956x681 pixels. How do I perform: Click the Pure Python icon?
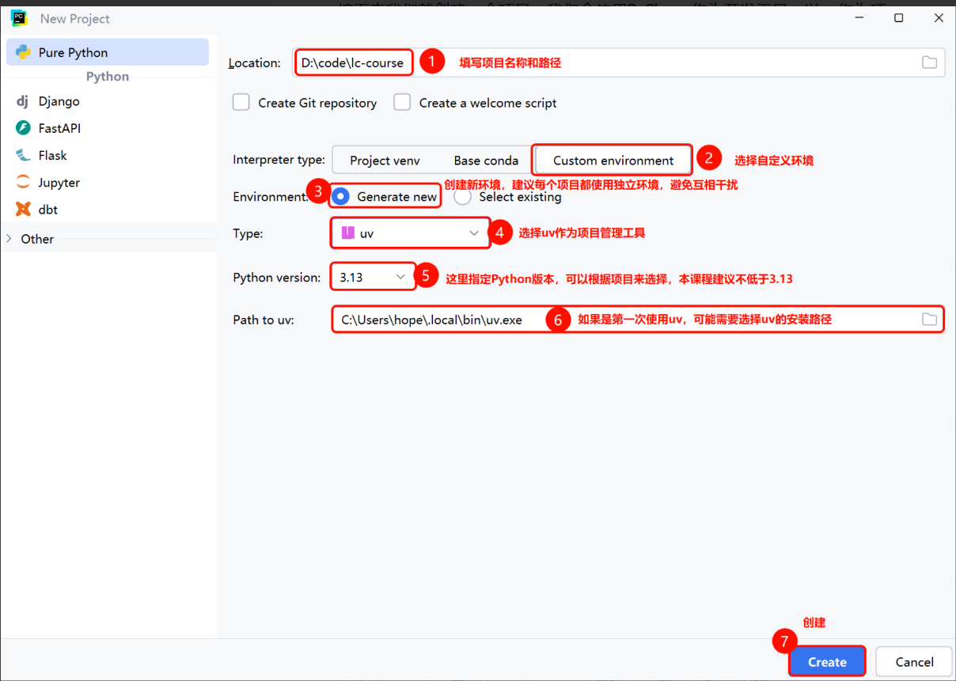[x=23, y=52]
